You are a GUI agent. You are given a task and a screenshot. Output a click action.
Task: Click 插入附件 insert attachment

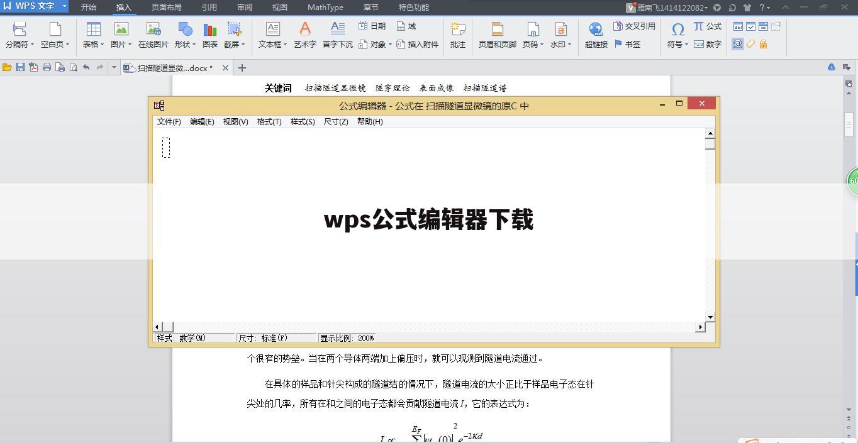tap(417, 44)
